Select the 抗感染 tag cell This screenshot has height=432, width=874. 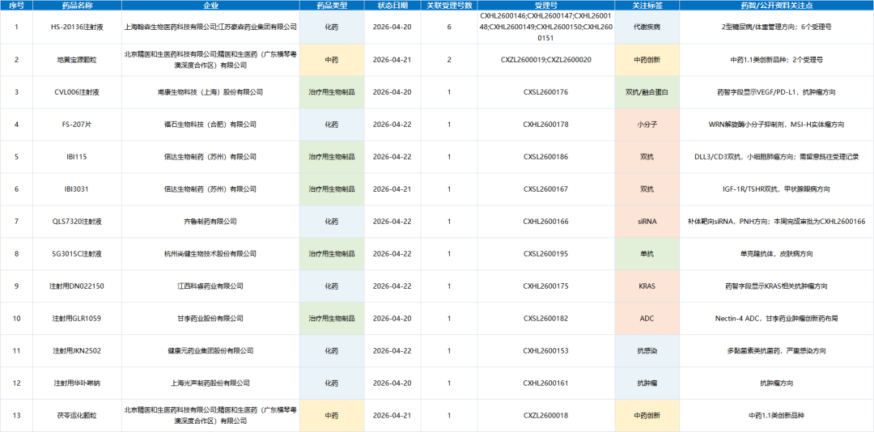(x=647, y=350)
